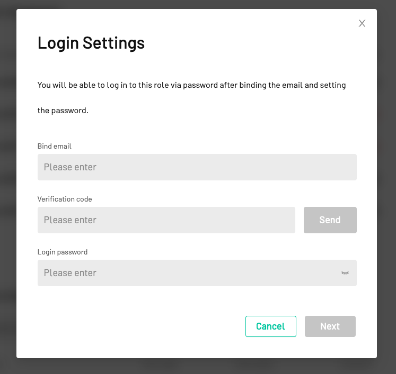Send the verification code
The height and width of the screenshot is (374, 396).
pyautogui.click(x=330, y=220)
